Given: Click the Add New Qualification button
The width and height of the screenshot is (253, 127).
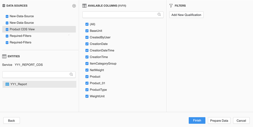Looking at the screenshot, I should point(186,15).
